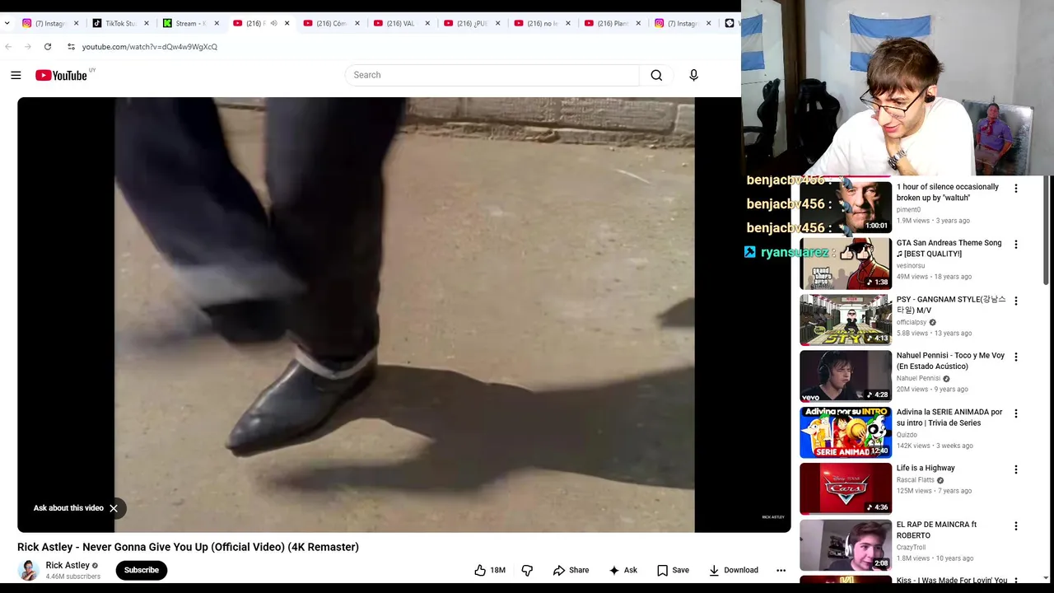Switch to the (216) Cóm YouTube tab

(x=329, y=23)
